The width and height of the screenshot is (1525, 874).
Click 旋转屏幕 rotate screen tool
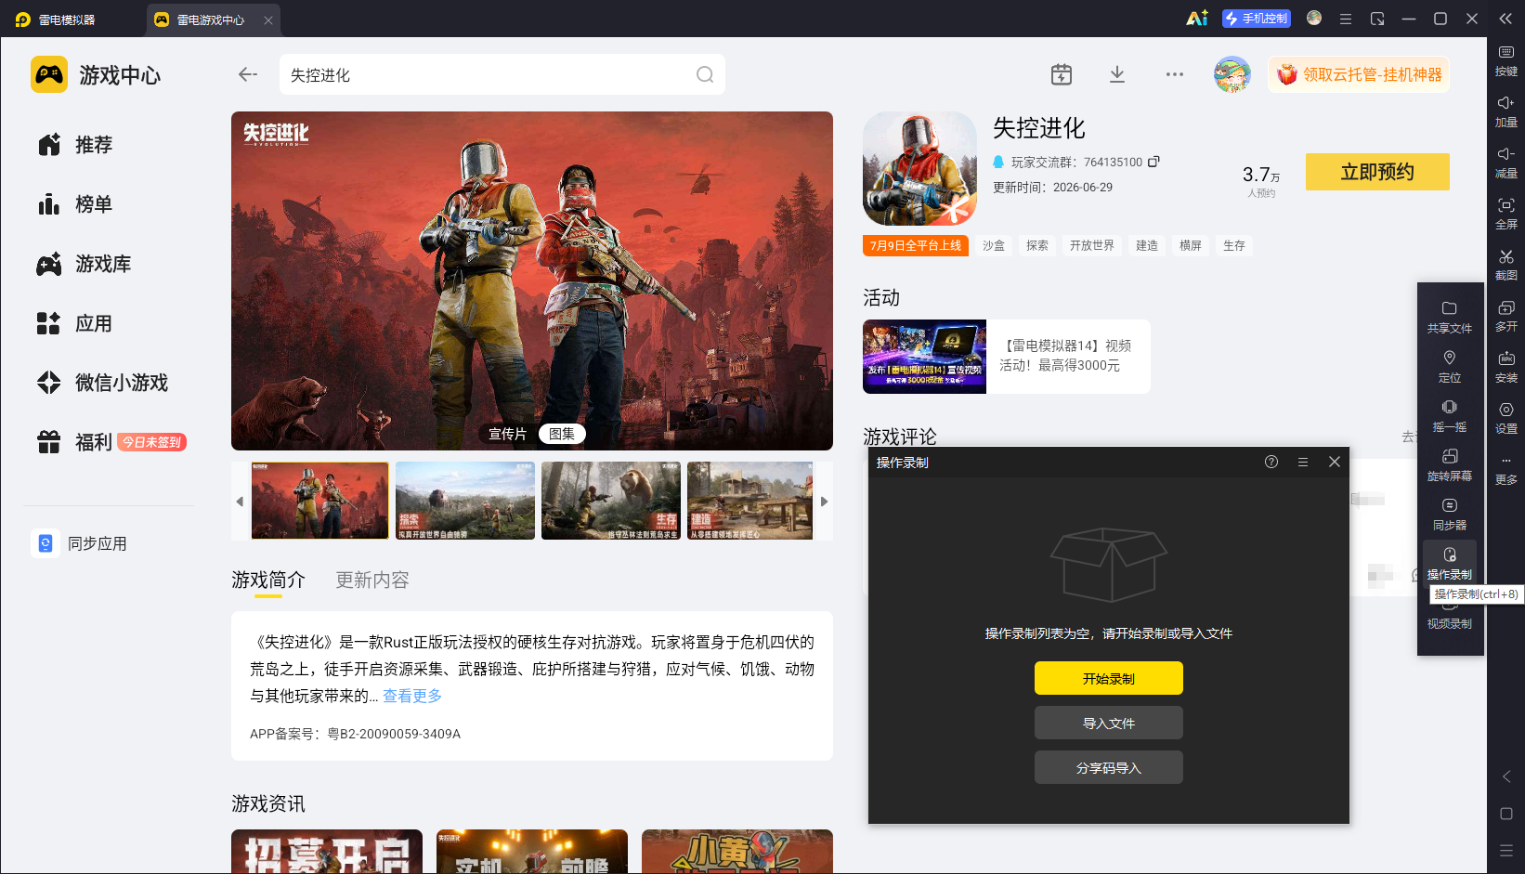click(x=1450, y=464)
